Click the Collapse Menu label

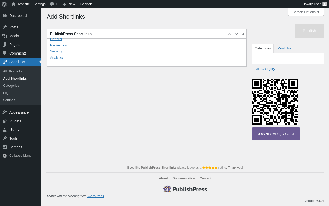coord(20,156)
